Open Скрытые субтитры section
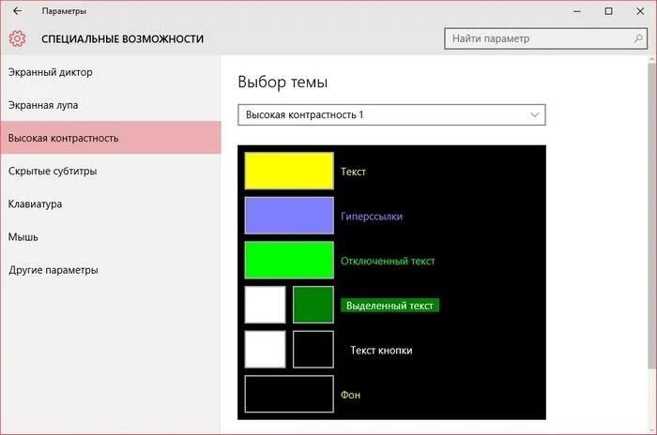The height and width of the screenshot is (435, 657). click(110, 171)
